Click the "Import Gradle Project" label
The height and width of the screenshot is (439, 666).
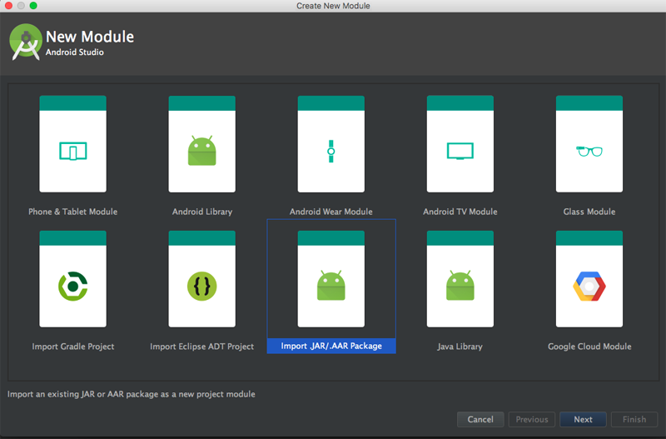(x=73, y=347)
